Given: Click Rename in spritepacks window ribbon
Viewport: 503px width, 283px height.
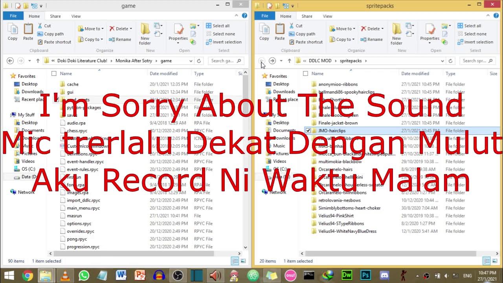Looking at the screenshot, I should (371, 39).
